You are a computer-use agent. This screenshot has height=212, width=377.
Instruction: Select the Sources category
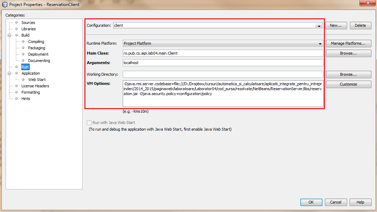coord(28,23)
